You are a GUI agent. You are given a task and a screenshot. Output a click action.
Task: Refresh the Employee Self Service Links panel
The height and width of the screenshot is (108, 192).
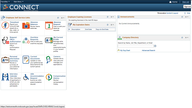58,18
